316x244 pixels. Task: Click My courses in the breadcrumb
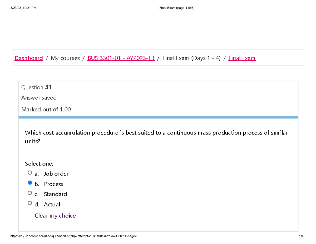point(65,58)
